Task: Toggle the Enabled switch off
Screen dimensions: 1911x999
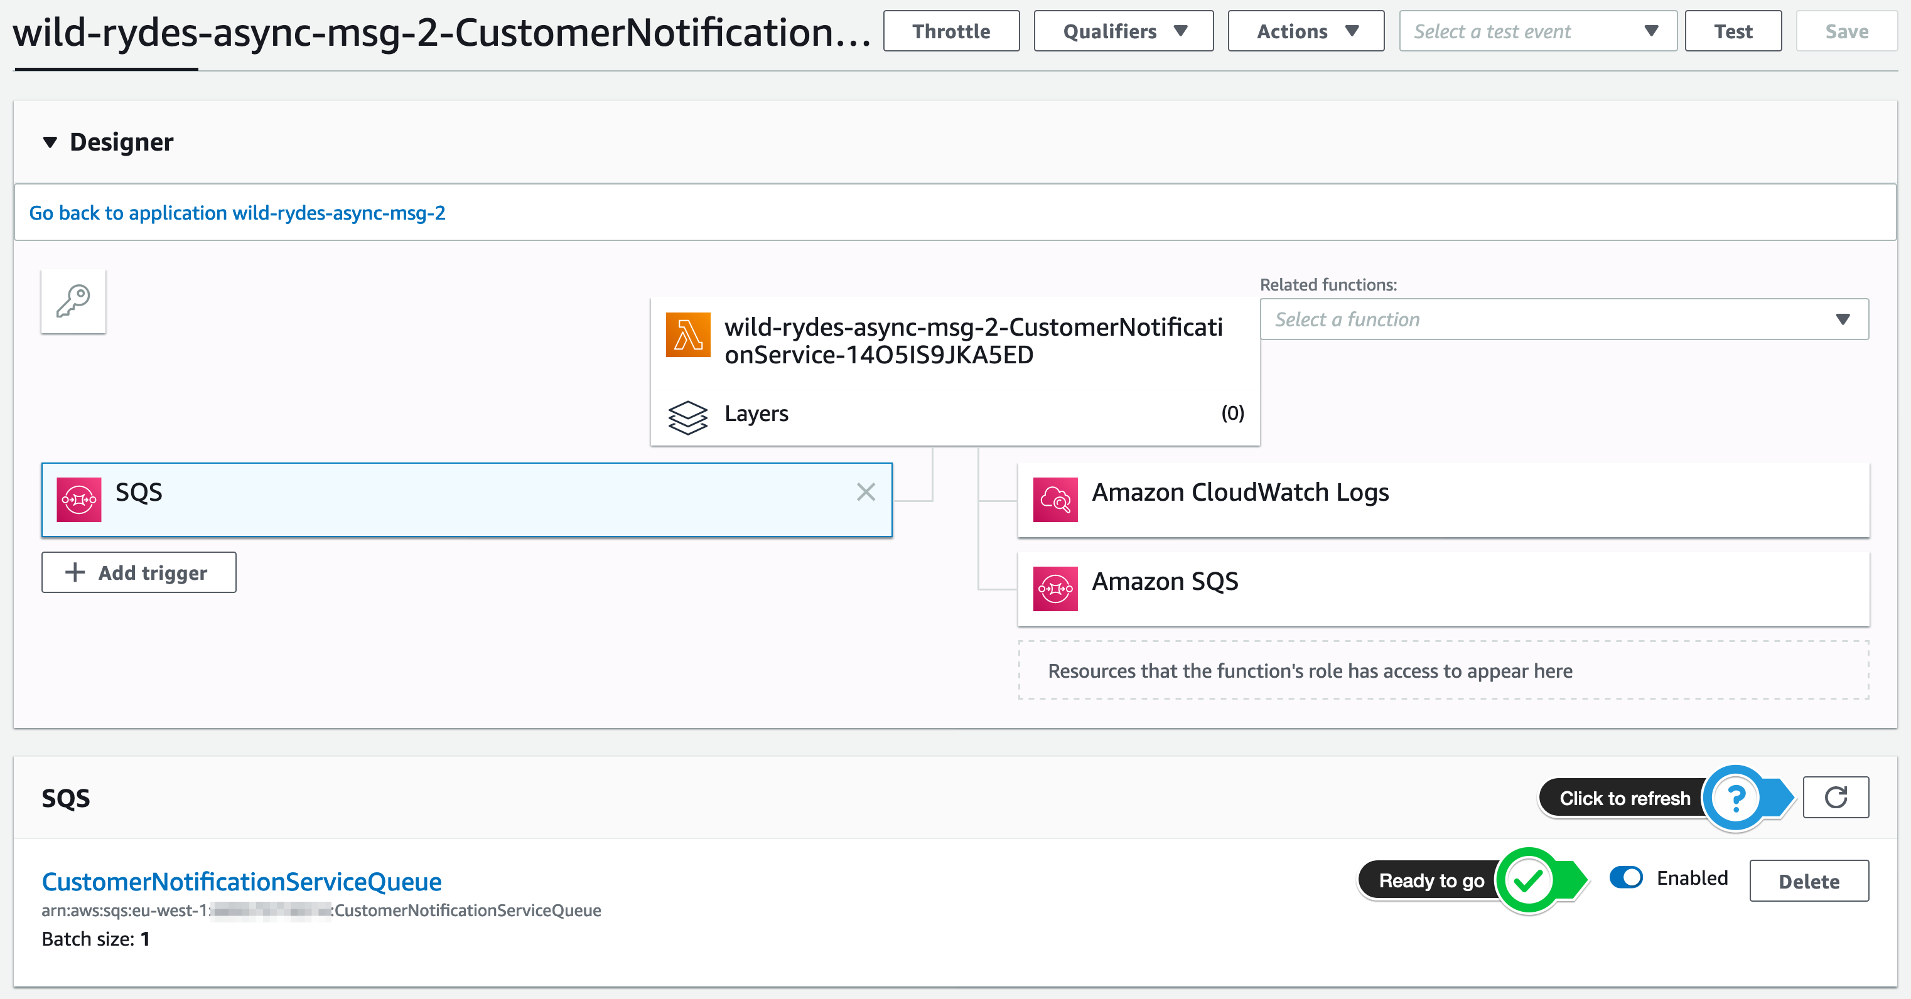Action: point(1626,877)
